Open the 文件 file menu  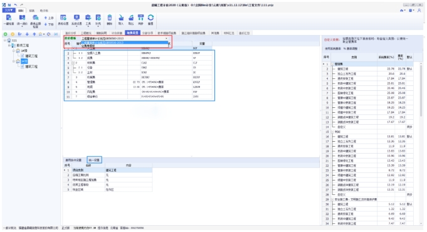point(9,11)
